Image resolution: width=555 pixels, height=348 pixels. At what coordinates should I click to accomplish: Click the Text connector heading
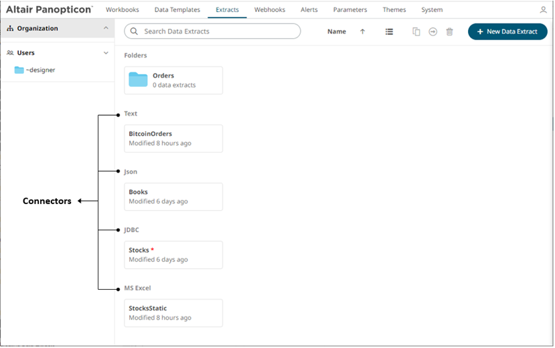[x=131, y=114]
